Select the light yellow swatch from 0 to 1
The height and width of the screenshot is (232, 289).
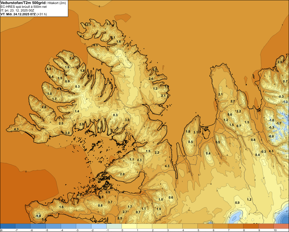click(x=129, y=226)
